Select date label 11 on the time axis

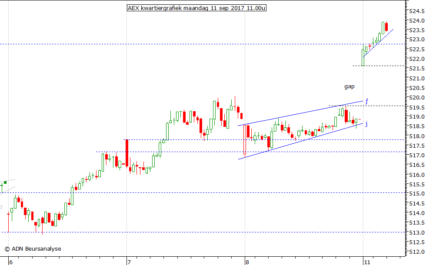(x=367, y=262)
